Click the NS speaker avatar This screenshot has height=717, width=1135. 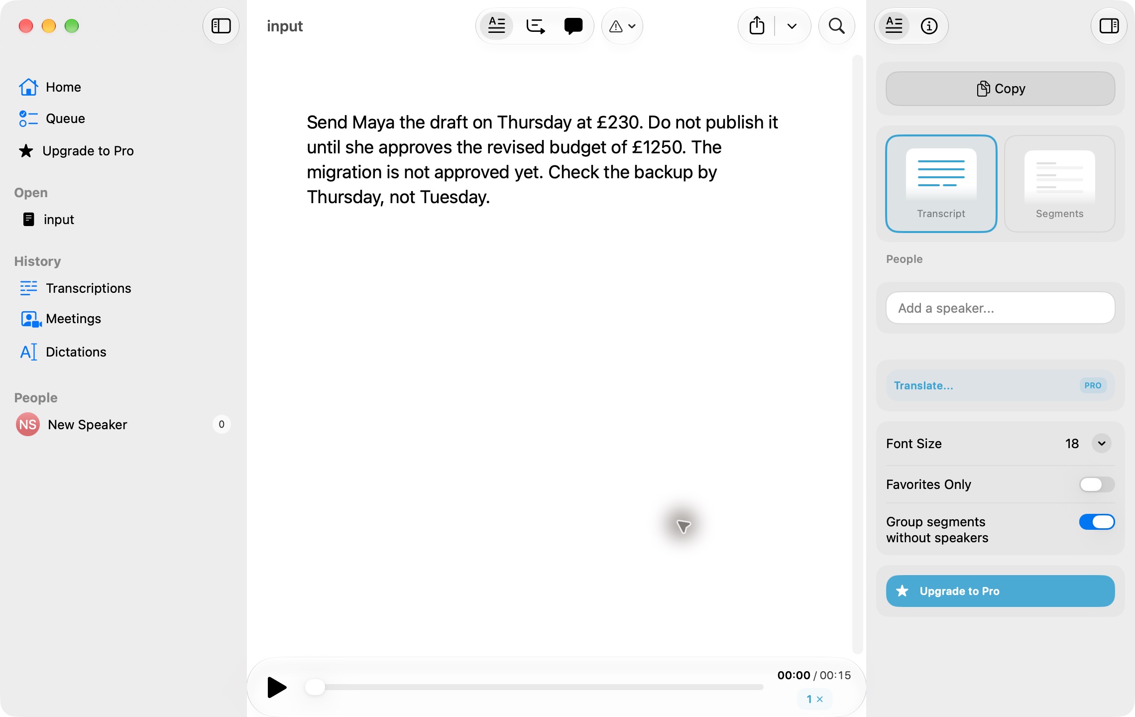click(x=28, y=425)
